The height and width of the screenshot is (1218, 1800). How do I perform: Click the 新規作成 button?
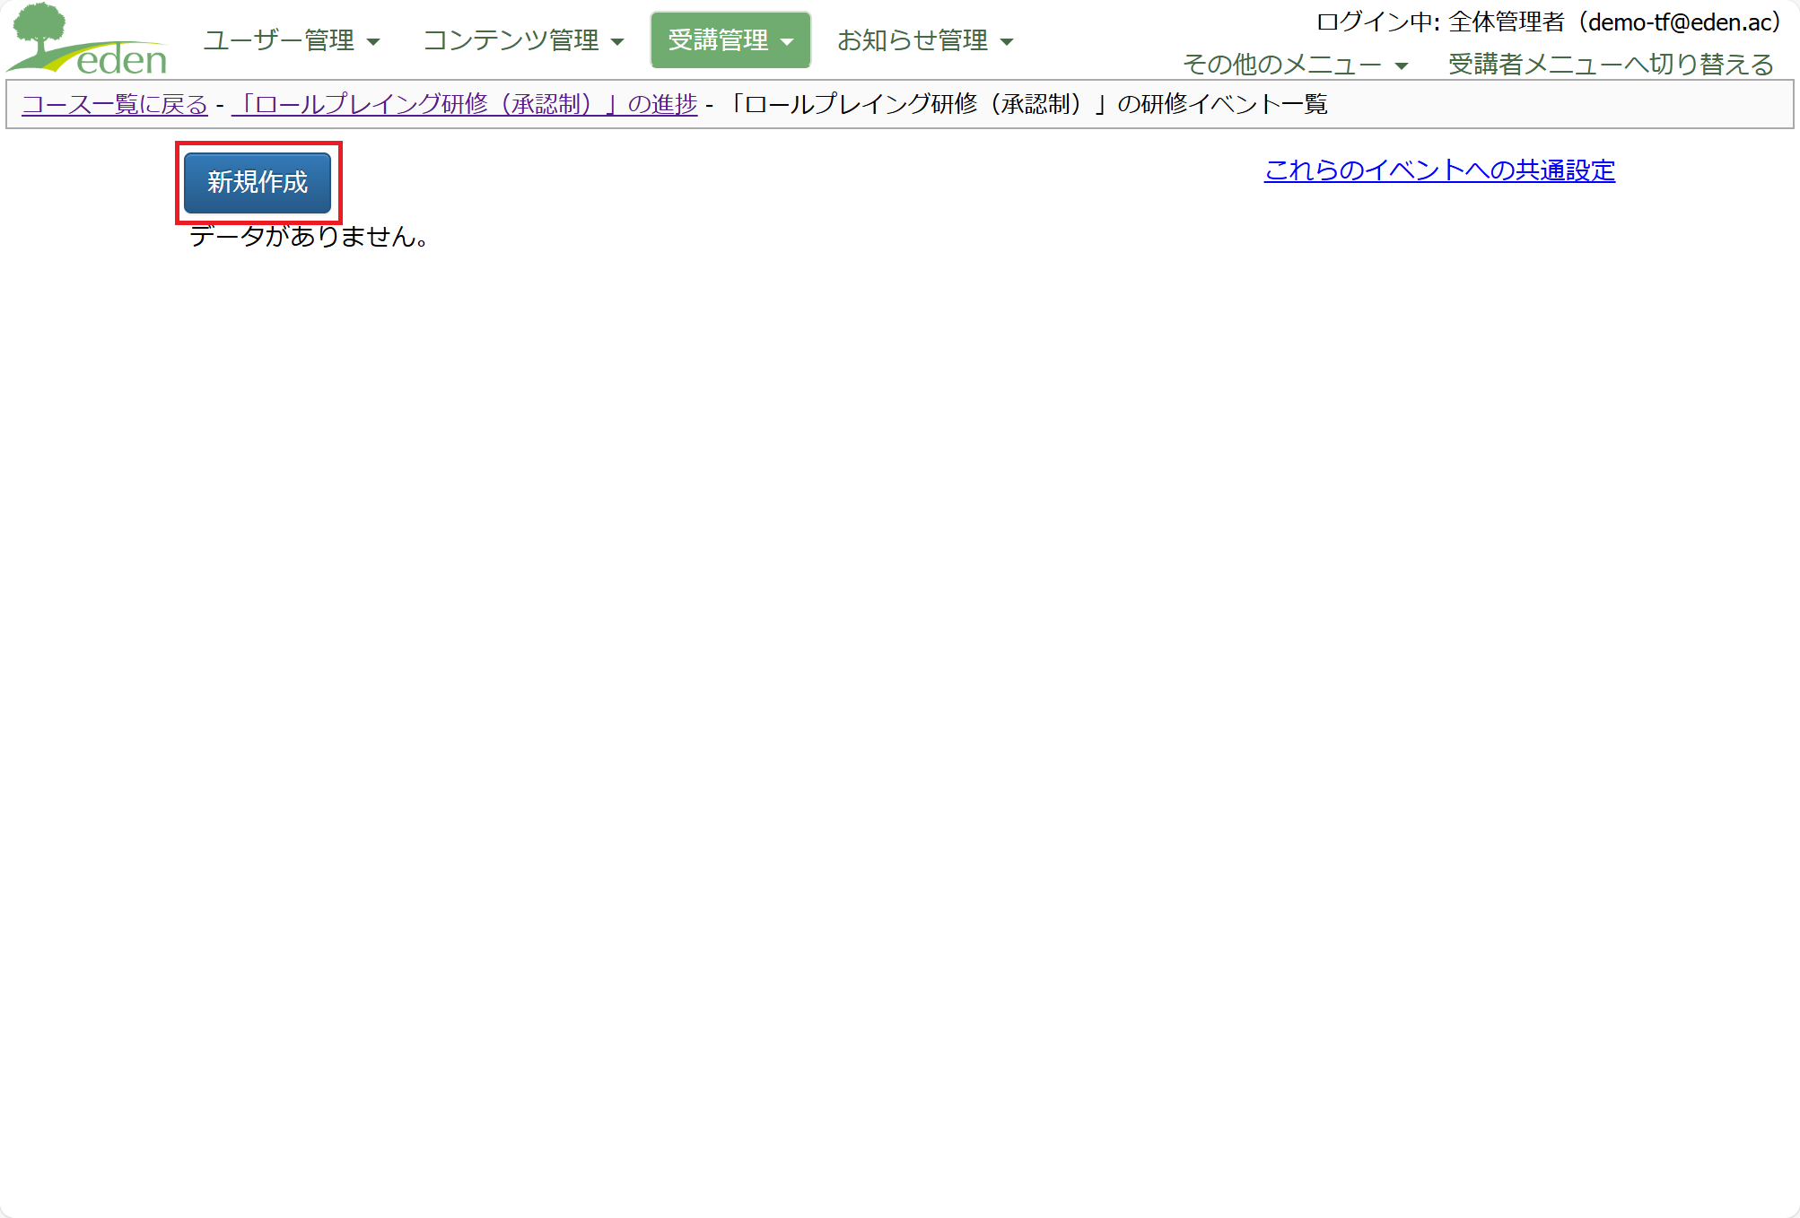pyautogui.click(x=258, y=183)
